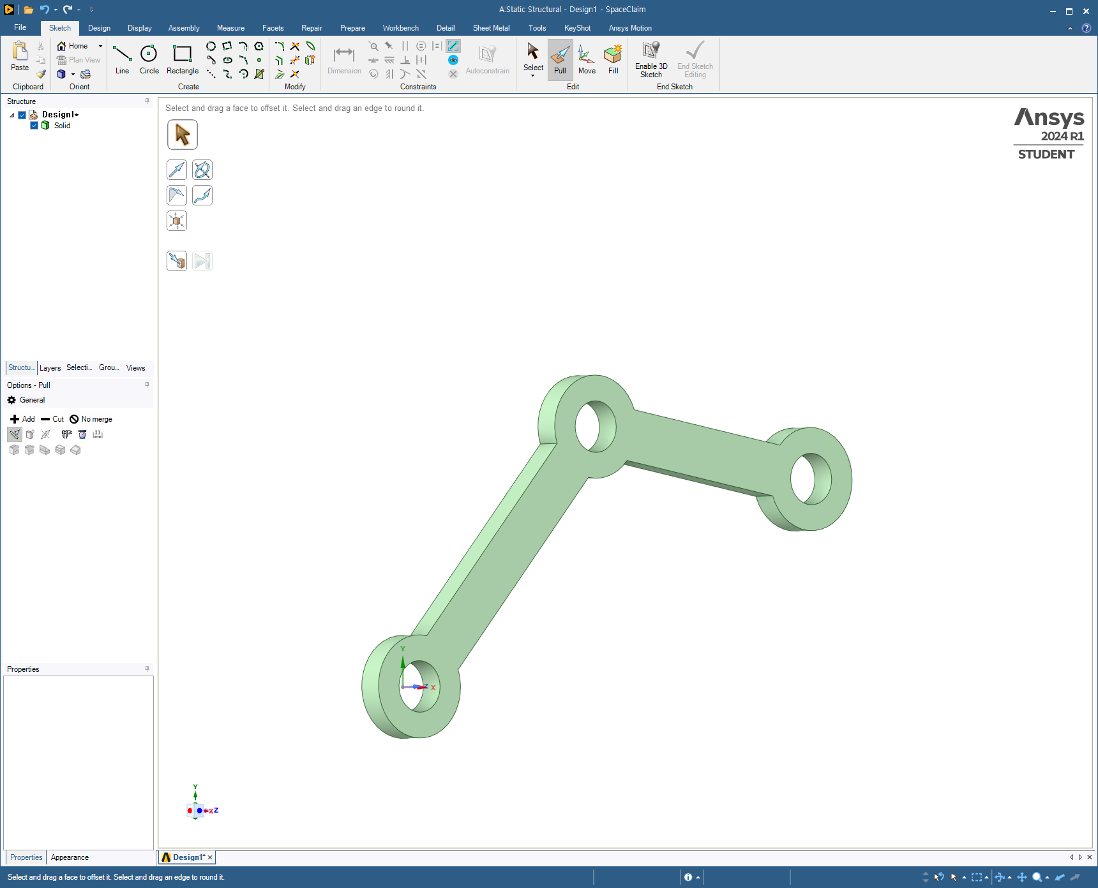Click the zoom magnifier icon in status bar
The width and height of the screenshot is (1098, 888).
1037,877
